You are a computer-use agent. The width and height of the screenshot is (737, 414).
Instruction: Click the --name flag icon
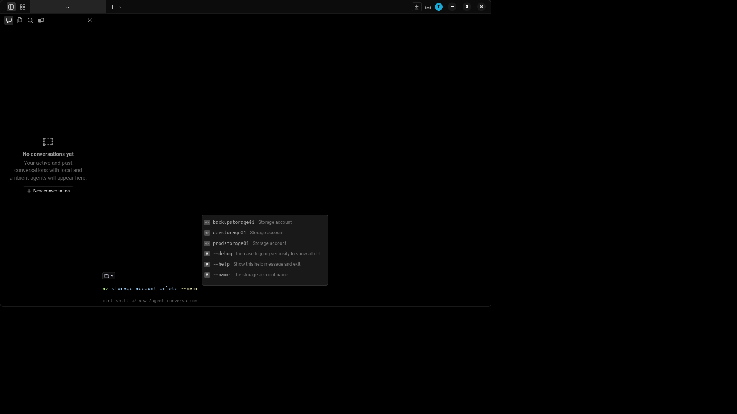(207, 275)
